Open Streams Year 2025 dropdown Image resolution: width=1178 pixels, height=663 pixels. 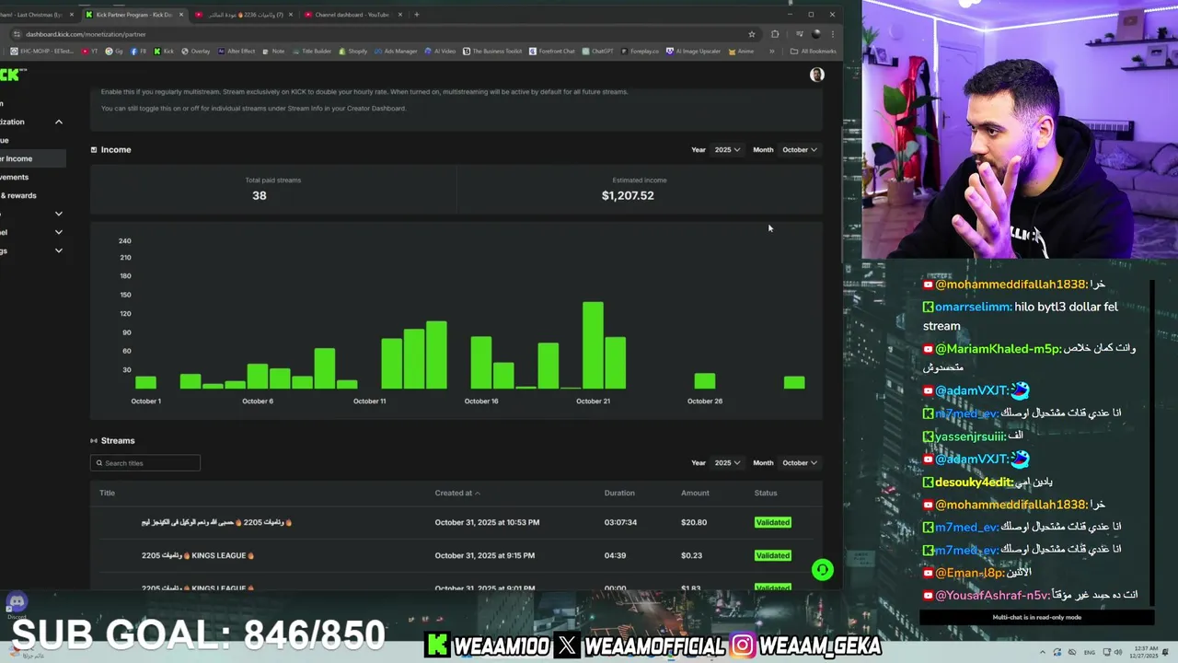[x=727, y=462]
